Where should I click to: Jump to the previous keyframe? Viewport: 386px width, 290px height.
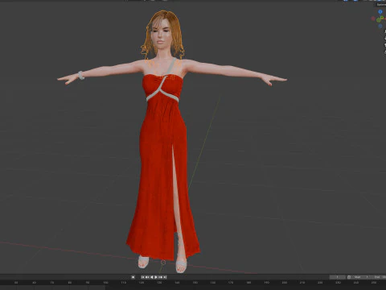point(147,277)
